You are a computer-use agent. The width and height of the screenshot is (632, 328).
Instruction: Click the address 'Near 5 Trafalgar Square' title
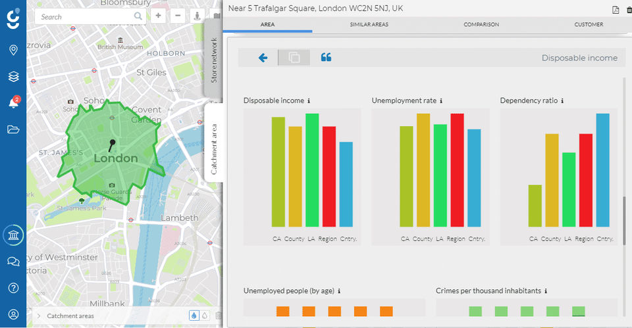click(315, 8)
